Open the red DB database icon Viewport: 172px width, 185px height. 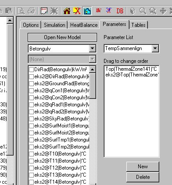pos(120,11)
